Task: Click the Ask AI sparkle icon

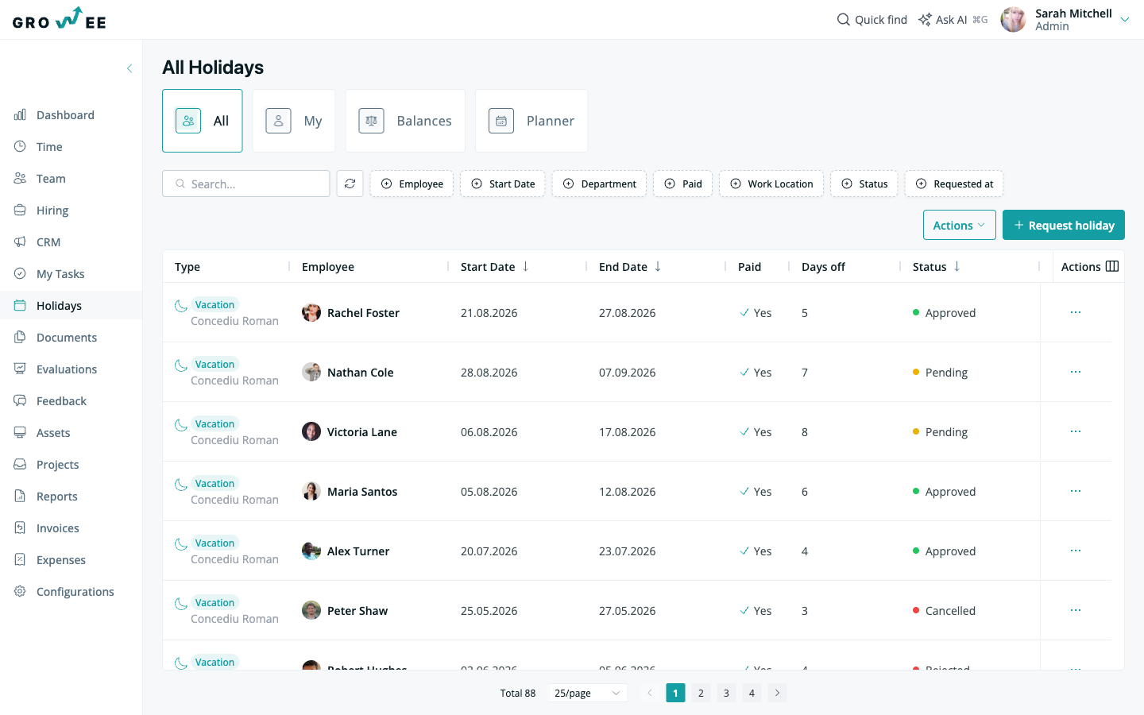Action: tap(925, 20)
